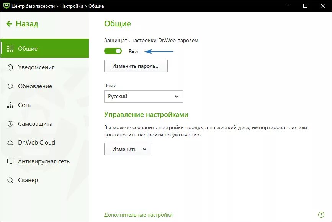The width and height of the screenshot is (332, 222).
Task: Open Самозащита settings
Action: pos(45,124)
